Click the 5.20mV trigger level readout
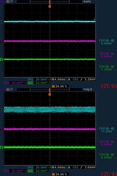117x176 pixels. (x=90, y=79)
